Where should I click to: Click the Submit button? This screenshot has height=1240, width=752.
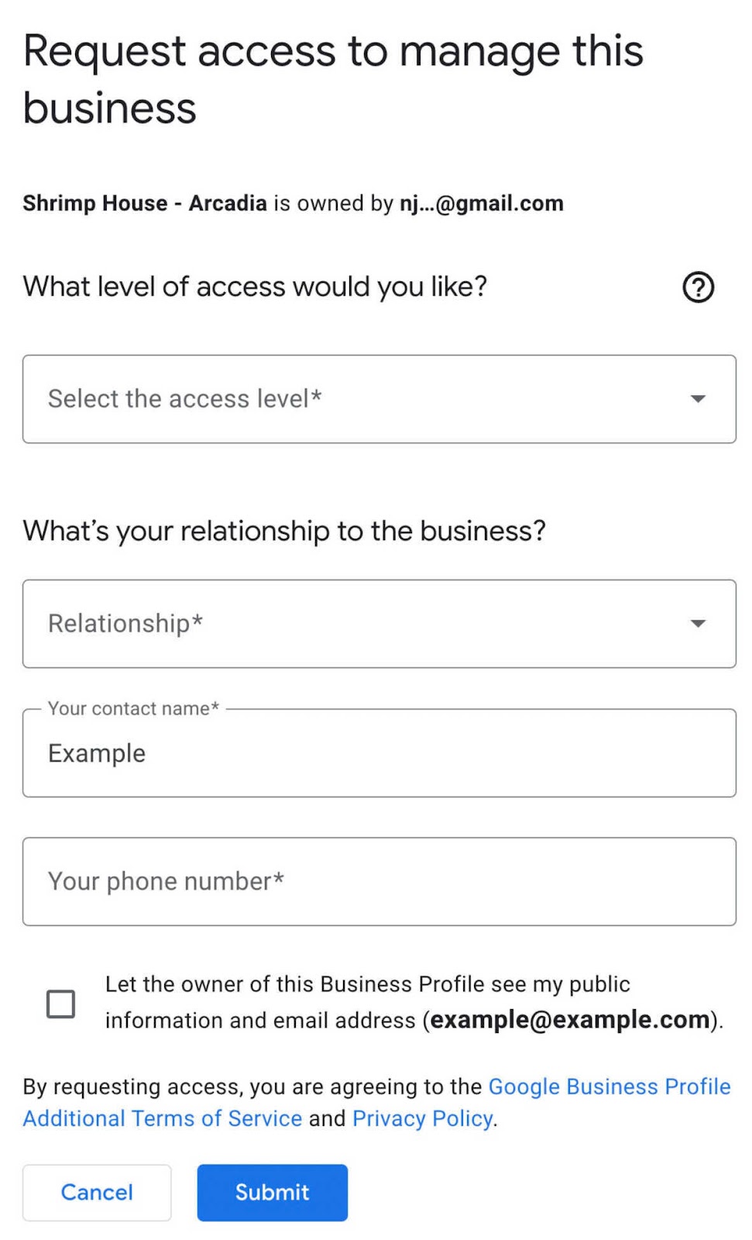click(x=272, y=1192)
